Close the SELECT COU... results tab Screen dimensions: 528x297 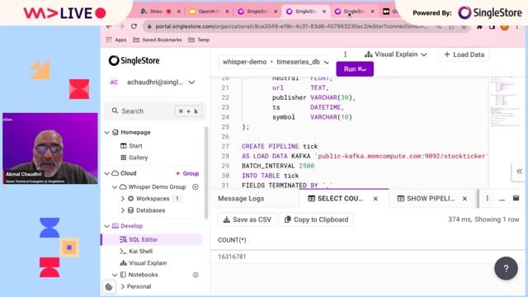pyautogui.click(x=375, y=199)
